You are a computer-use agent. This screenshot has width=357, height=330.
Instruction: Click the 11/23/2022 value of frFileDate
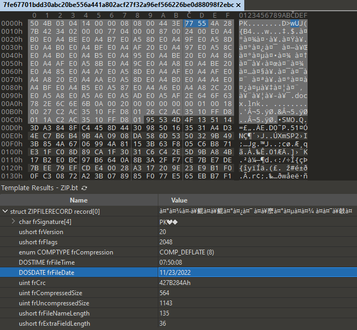click(176, 273)
